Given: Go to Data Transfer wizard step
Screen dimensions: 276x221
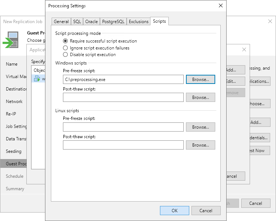Looking at the screenshot, I should click(16, 139).
